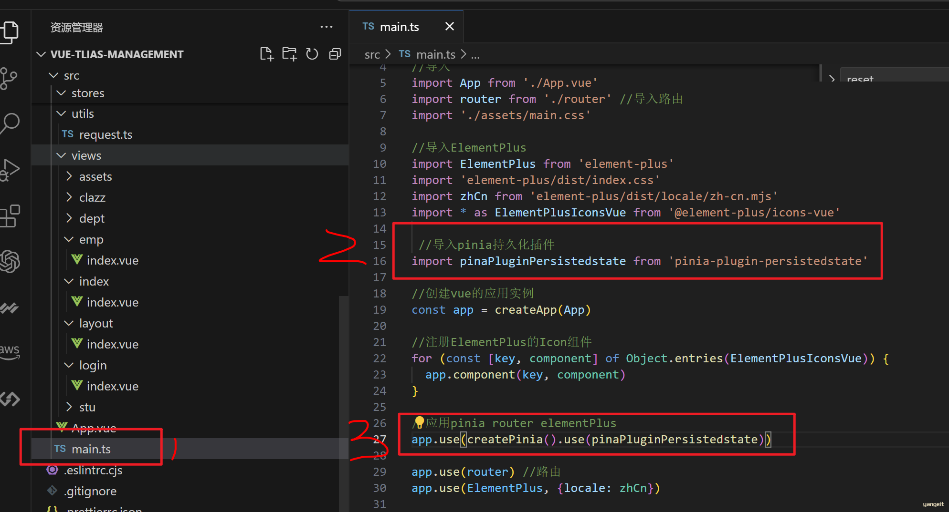The image size is (949, 512).
Task: Collapse all folders in explorer
Action: coord(335,54)
